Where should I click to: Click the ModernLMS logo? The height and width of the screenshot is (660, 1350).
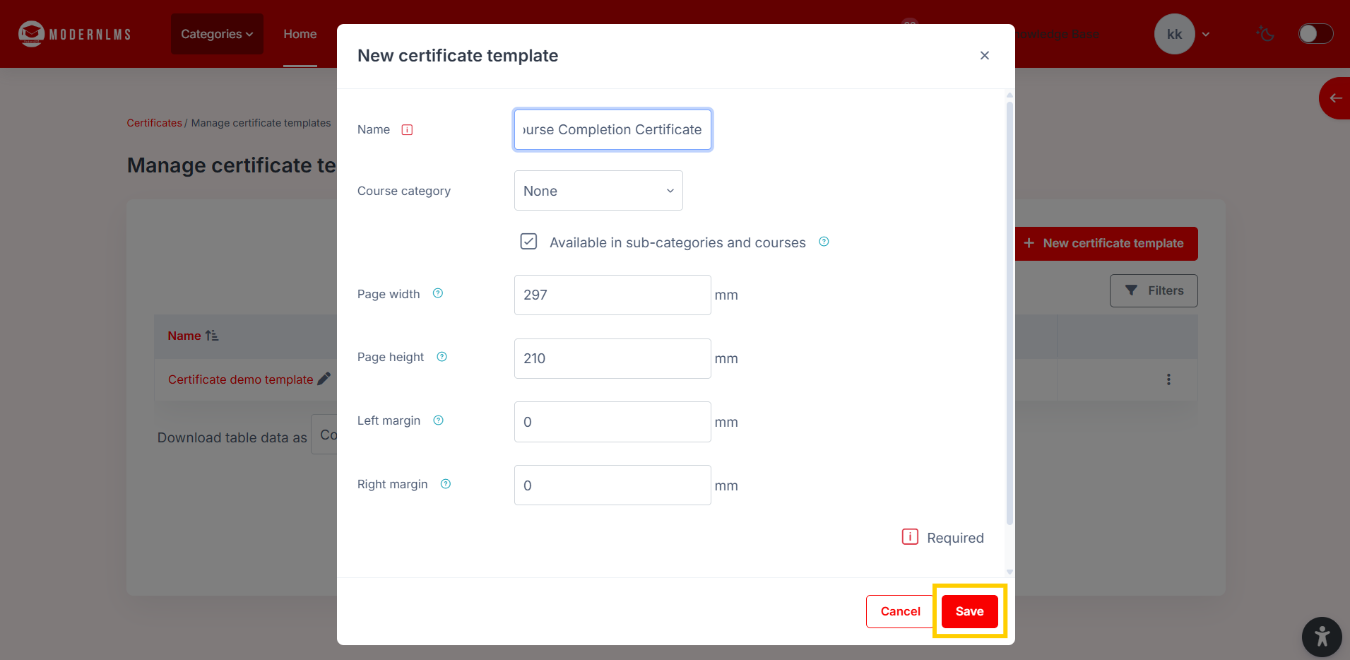74,34
